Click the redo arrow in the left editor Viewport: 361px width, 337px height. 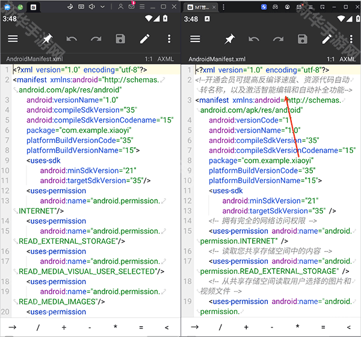pyautogui.click(x=96, y=39)
